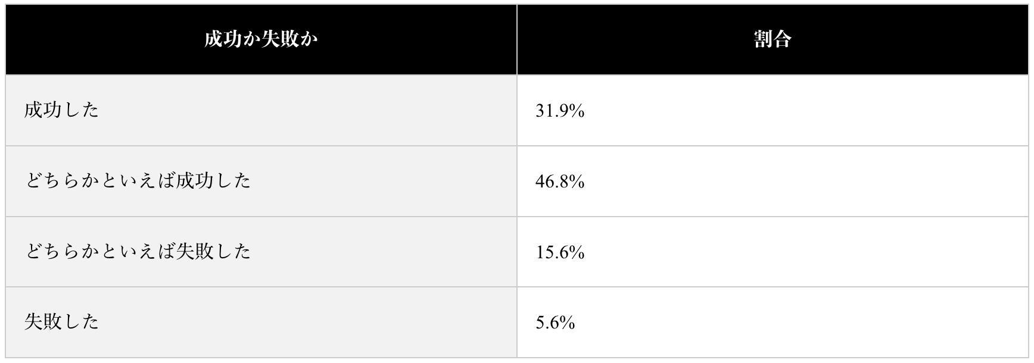The image size is (1034, 363).
Task: Click the text 失敗した in the last row
Action: pyautogui.click(x=61, y=322)
